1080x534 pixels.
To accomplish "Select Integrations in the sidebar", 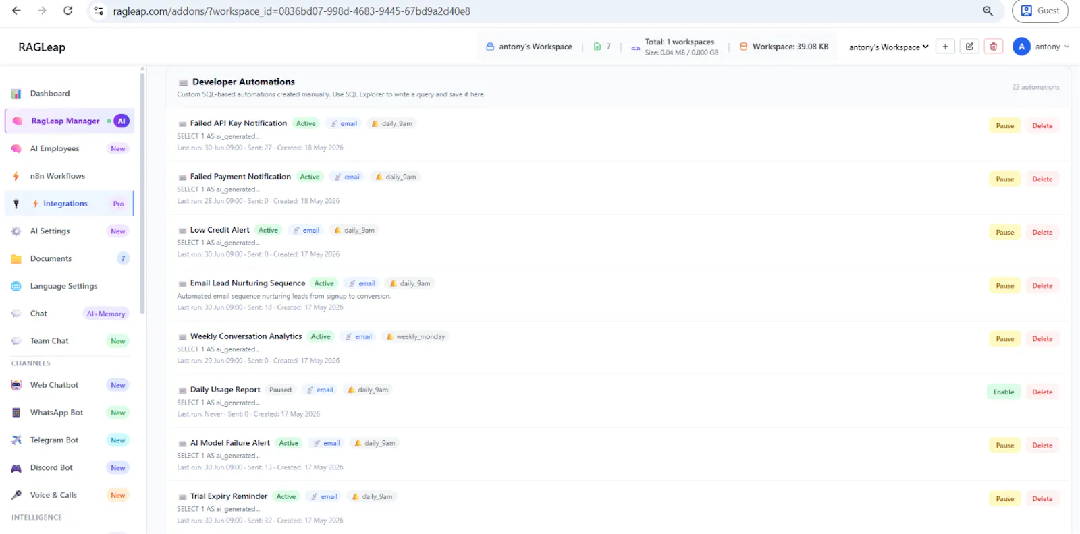I will (70, 204).
